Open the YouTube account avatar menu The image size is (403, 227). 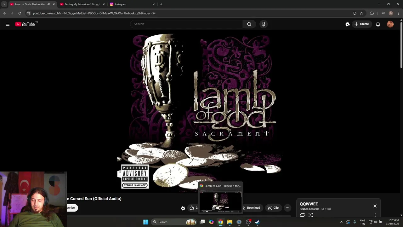pyautogui.click(x=390, y=24)
